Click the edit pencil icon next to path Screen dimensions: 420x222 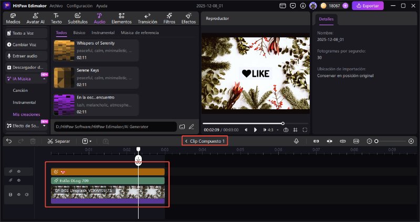(191, 126)
